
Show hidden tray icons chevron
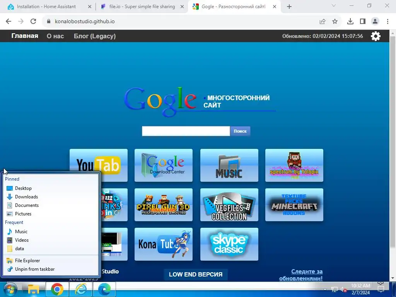(325, 289)
